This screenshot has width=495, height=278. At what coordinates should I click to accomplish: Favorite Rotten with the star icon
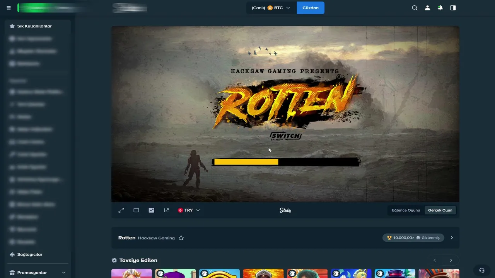tap(181, 238)
